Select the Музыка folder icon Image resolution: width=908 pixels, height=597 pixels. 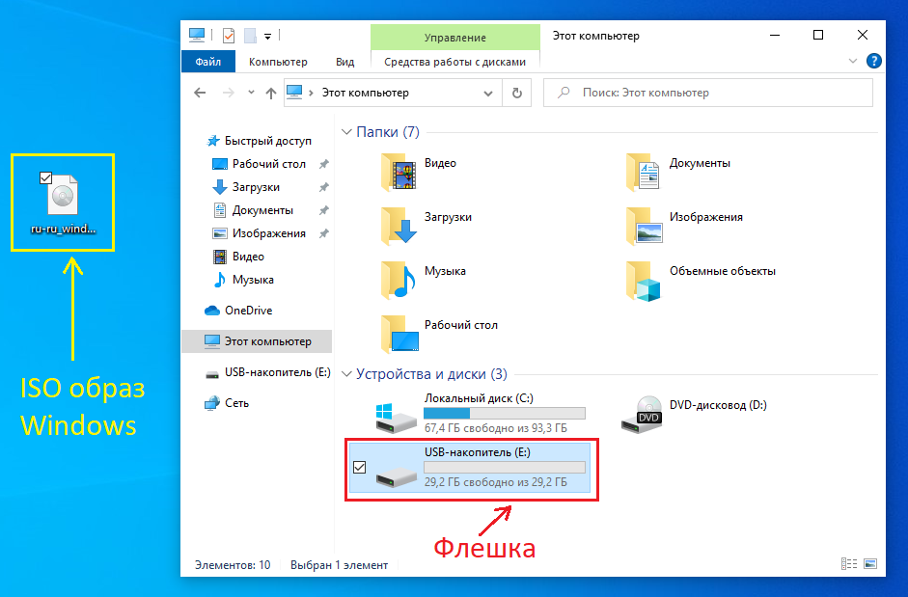tap(399, 278)
